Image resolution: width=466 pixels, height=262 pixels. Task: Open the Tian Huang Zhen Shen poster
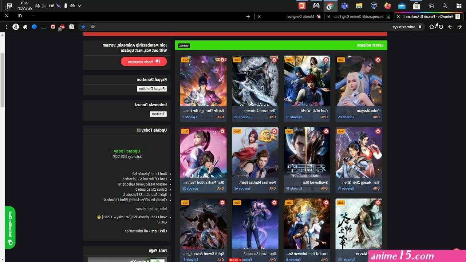click(x=359, y=152)
